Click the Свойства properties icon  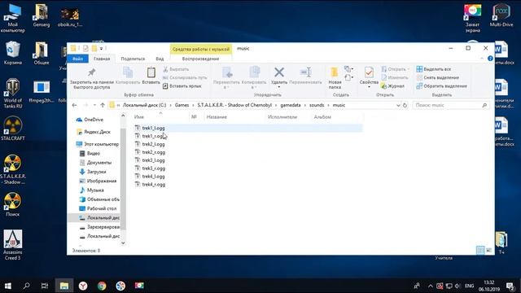coord(369,72)
